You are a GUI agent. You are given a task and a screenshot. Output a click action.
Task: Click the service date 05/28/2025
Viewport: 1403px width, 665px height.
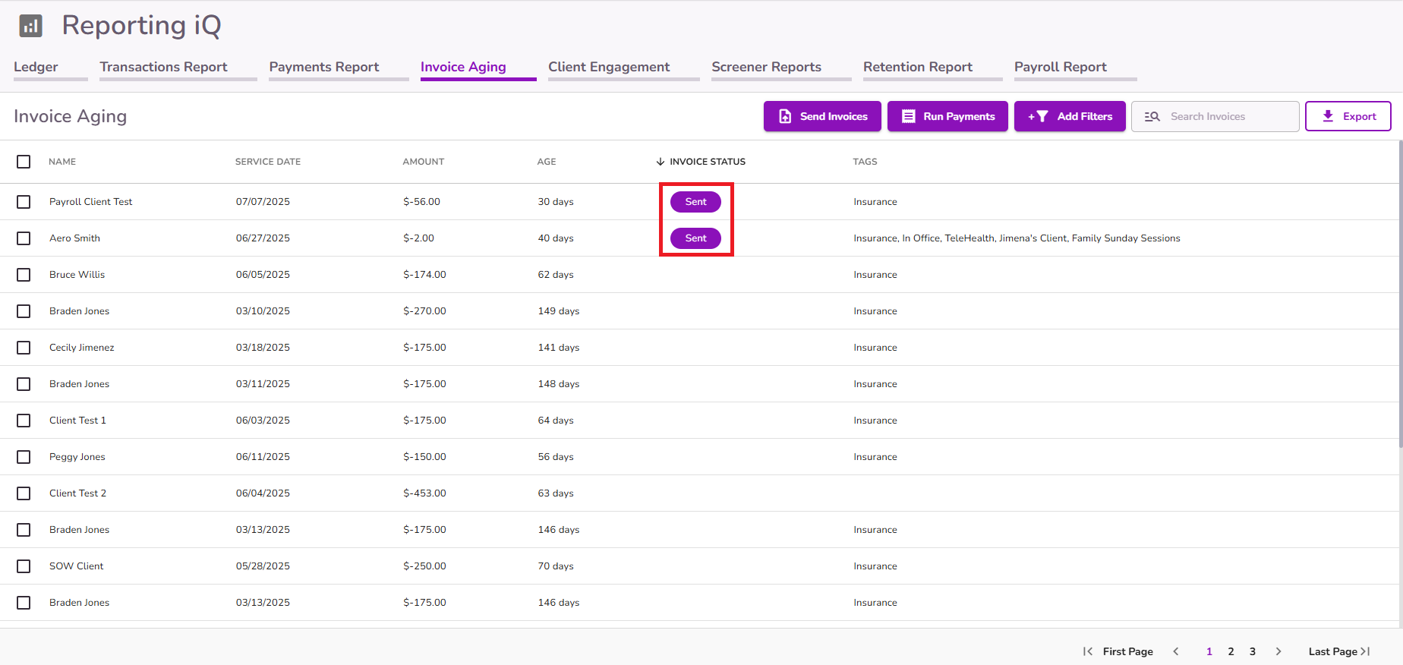[x=263, y=566]
